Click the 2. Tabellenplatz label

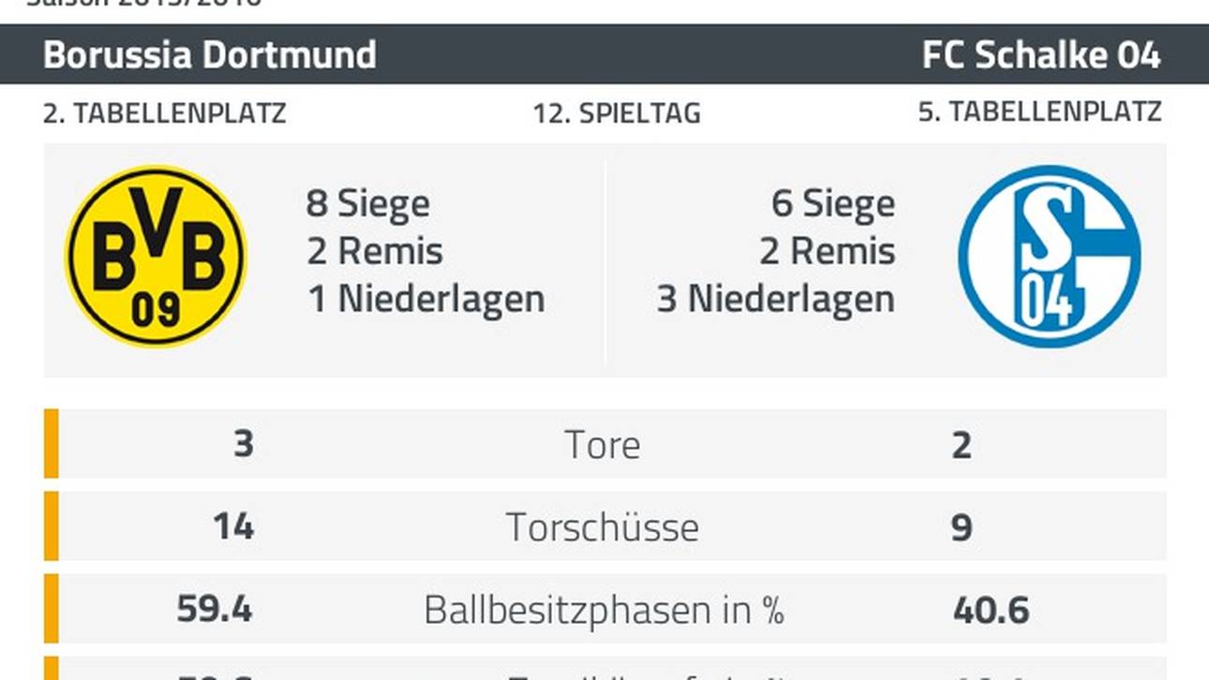(165, 113)
